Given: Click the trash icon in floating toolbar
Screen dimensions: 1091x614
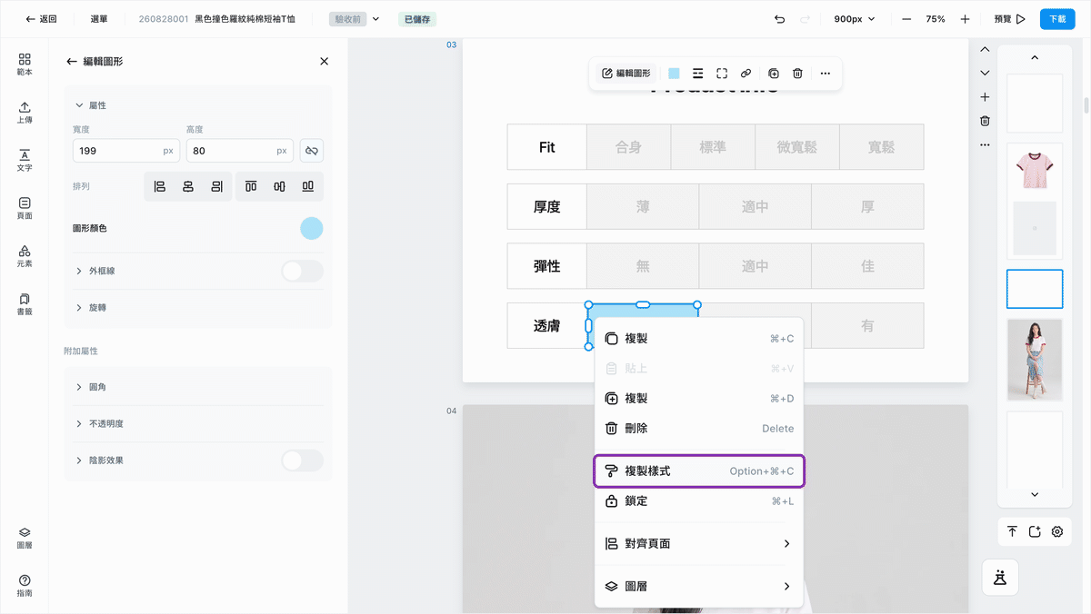Looking at the screenshot, I should (x=797, y=74).
